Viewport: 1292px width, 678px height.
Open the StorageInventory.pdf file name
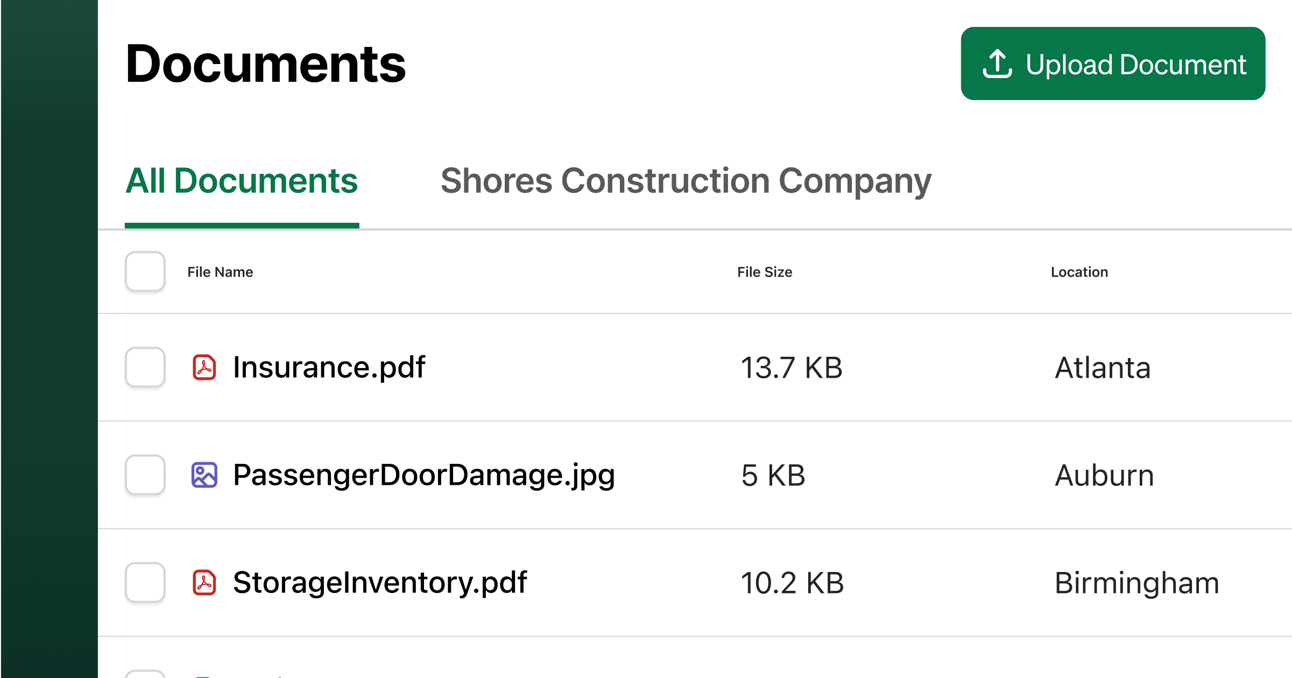click(x=380, y=583)
